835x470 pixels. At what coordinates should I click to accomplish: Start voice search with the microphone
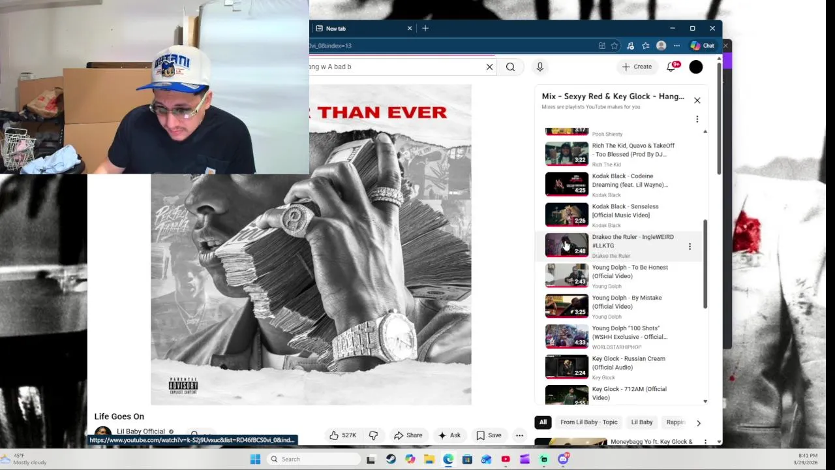click(539, 67)
